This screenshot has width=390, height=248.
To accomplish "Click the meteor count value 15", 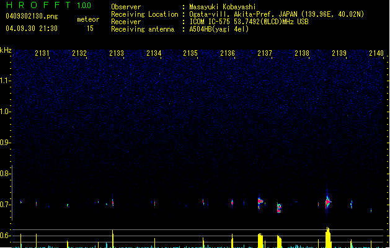I will 90,29.
